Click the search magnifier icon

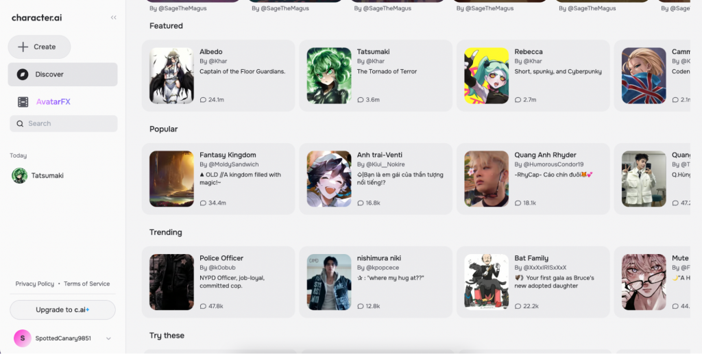point(20,123)
